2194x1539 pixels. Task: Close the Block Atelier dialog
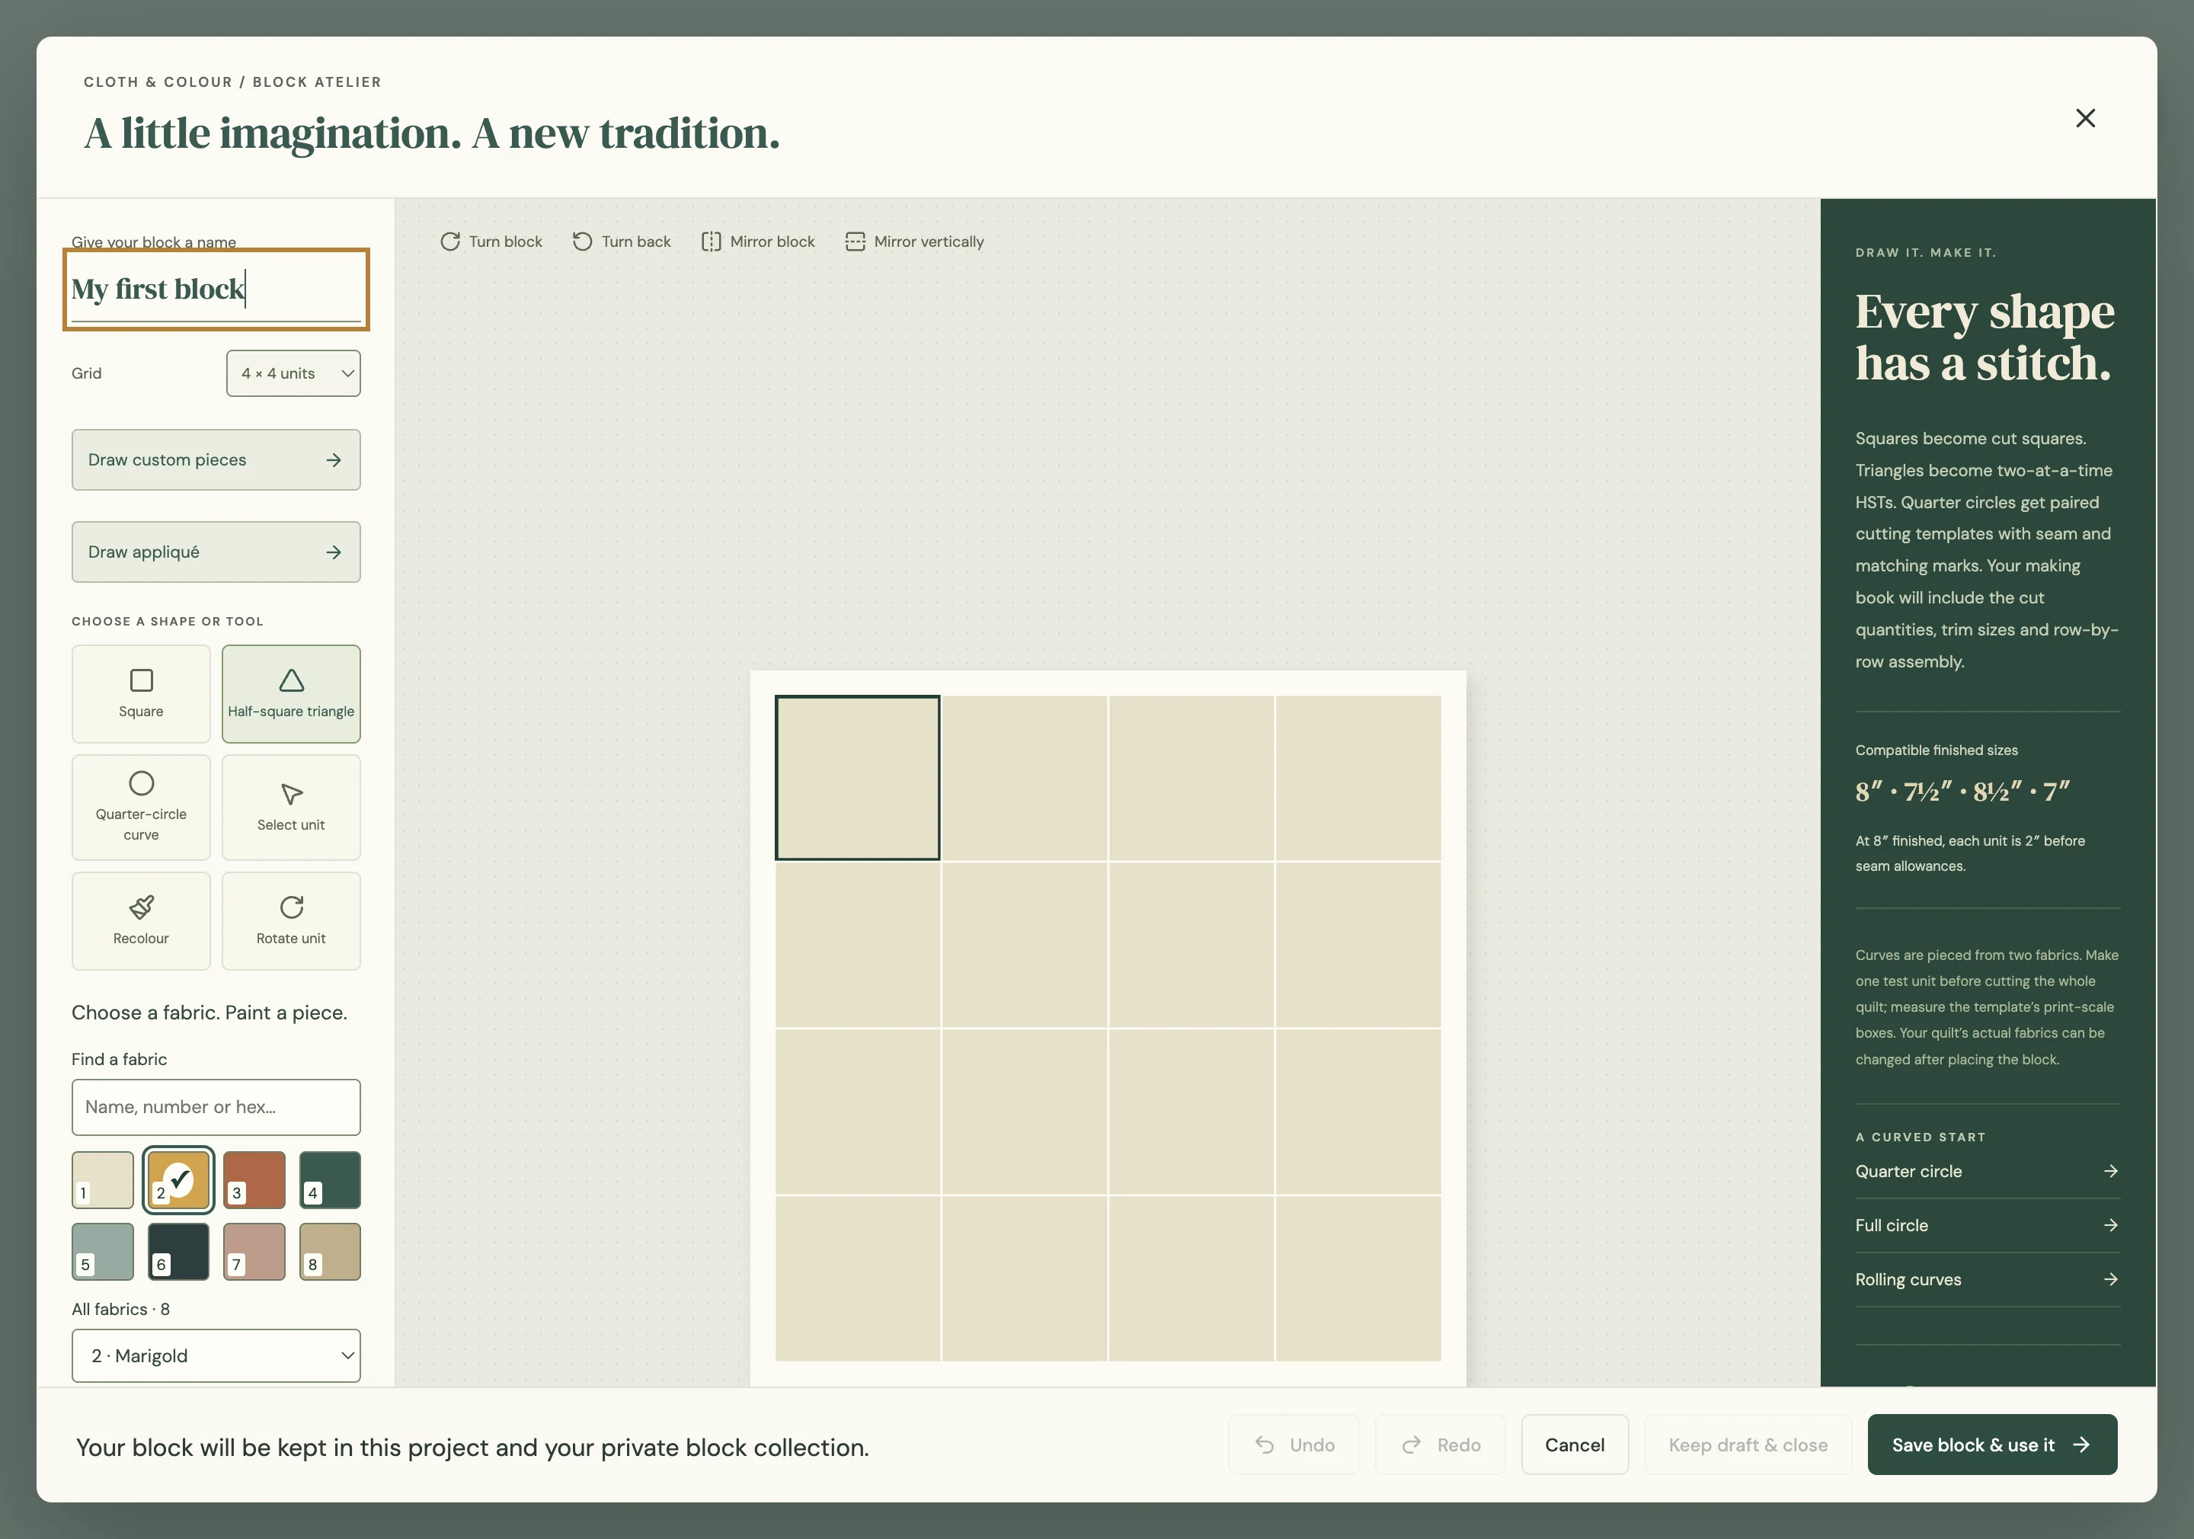(2085, 117)
